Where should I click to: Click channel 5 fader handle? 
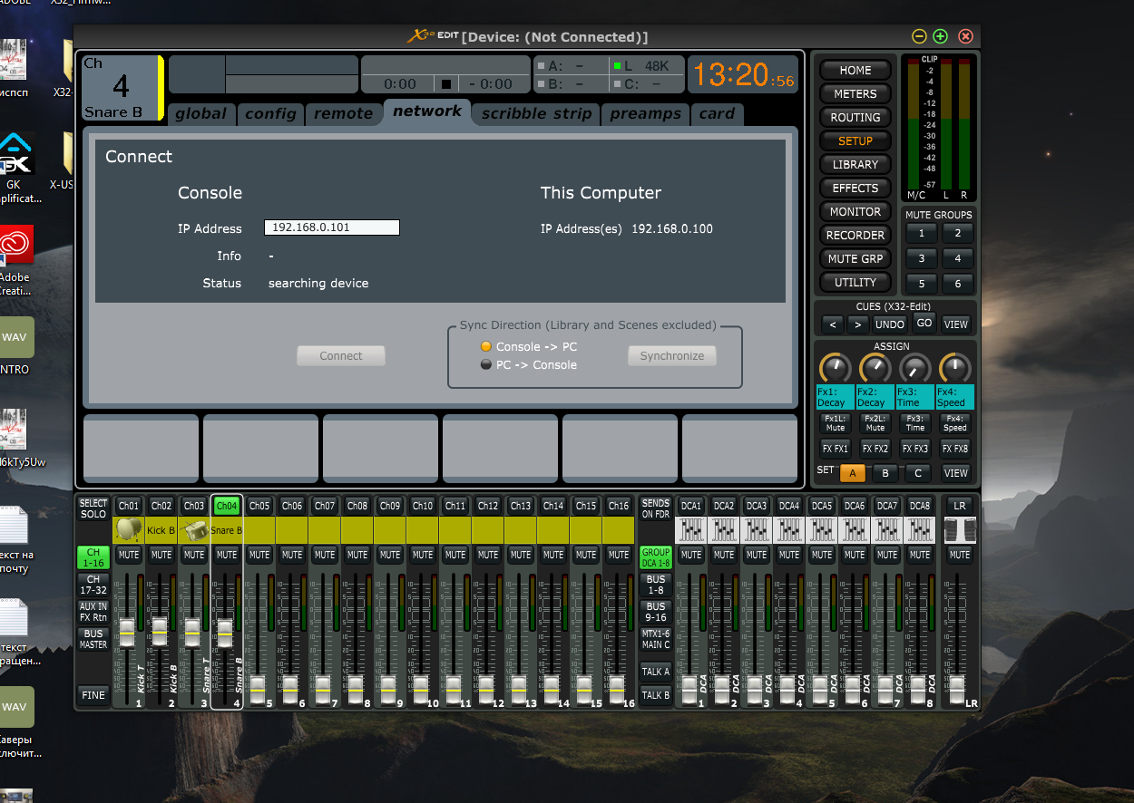tap(258, 690)
